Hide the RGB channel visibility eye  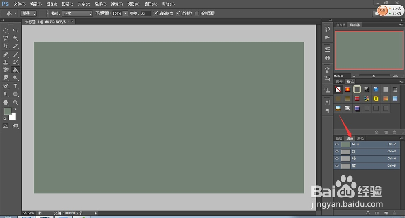[337, 144]
